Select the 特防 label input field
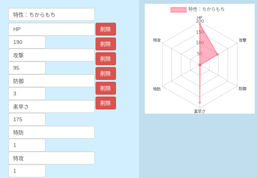The height and width of the screenshot is (178, 257). tap(52, 132)
